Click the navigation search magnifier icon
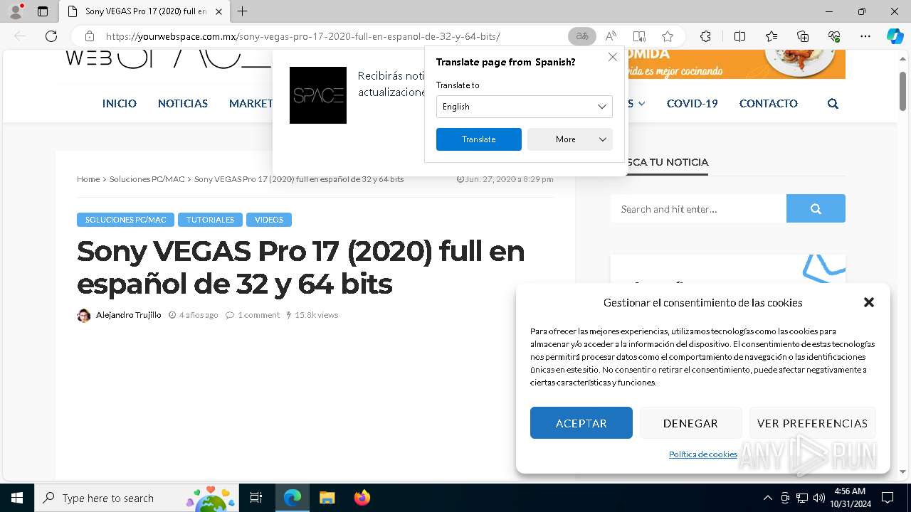Viewport: 911px width, 512px height. [x=833, y=104]
